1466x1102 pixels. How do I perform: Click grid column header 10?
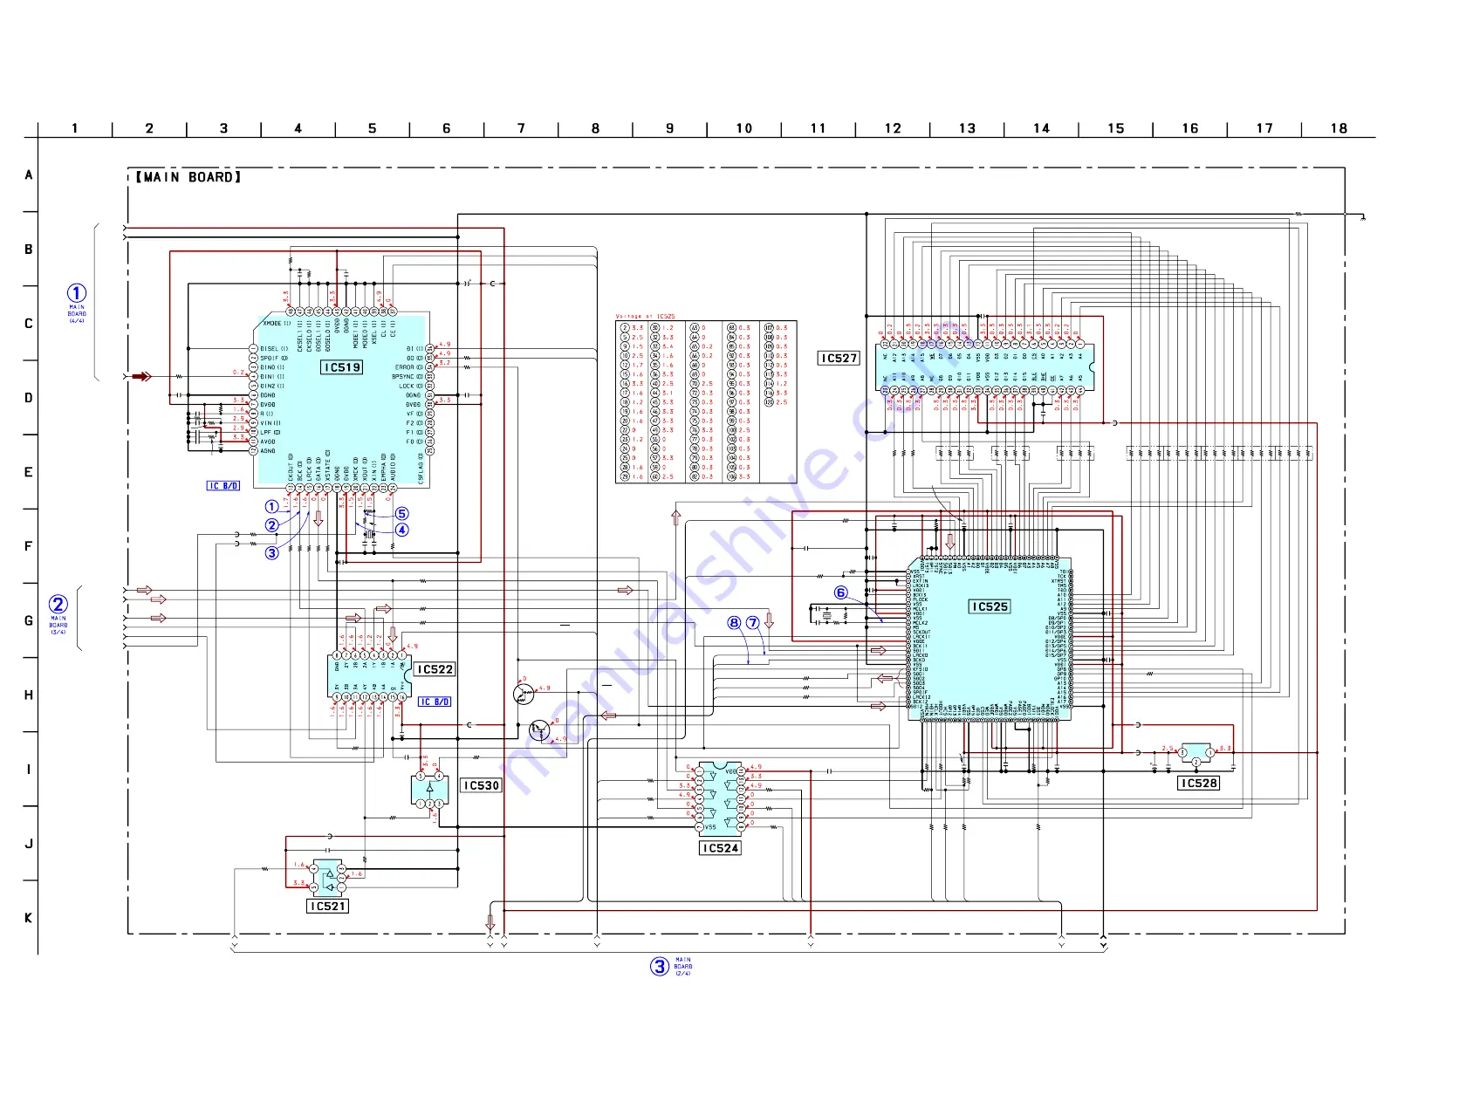point(744,128)
